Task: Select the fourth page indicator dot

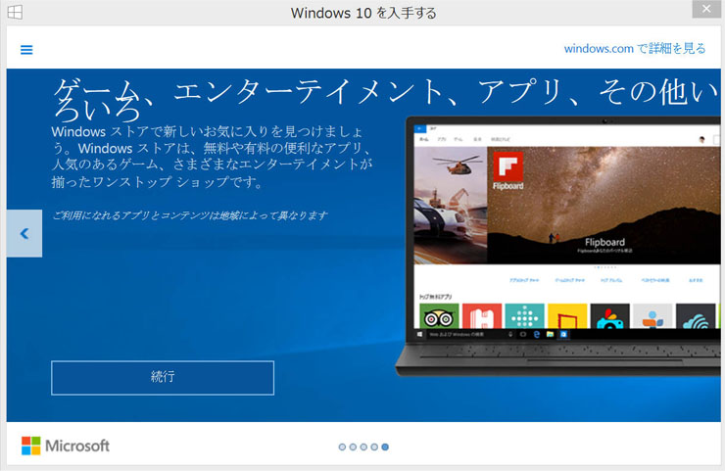Action: tap(374, 447)
